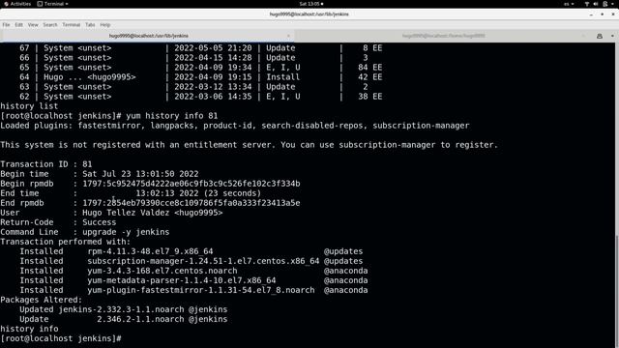Click 'yum-3.4.3-168.el7.centos.noarch' package
619x348 pixels.
coord(162,271)
